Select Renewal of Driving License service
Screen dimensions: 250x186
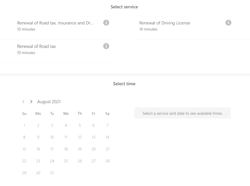164,23
